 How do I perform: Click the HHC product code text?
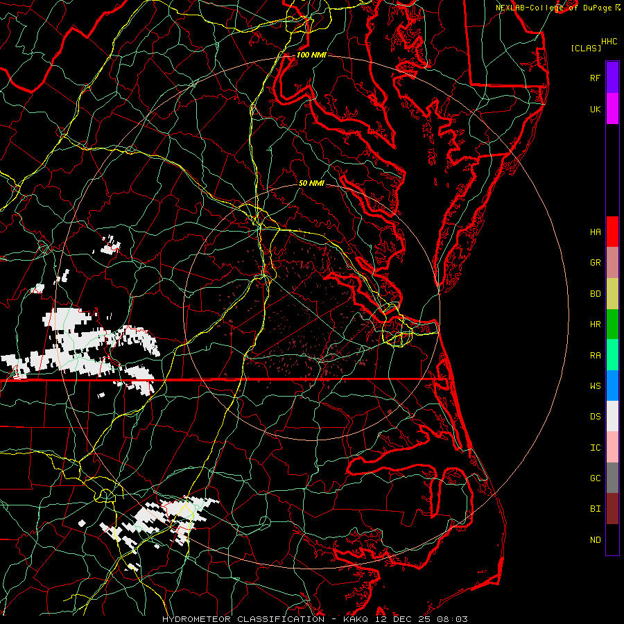[609, 41]
